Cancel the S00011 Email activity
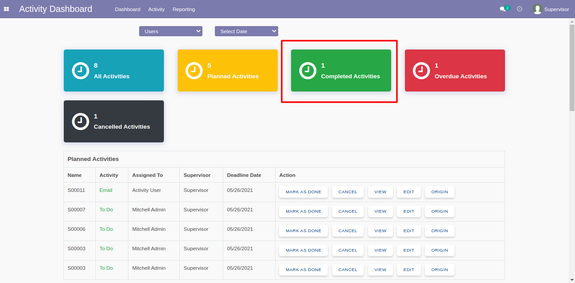The image size is (575, 283). coord(348,192)
